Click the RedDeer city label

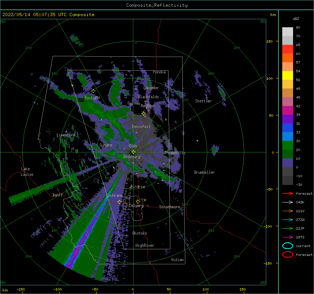pyautogui.click(x=148, y=106)
